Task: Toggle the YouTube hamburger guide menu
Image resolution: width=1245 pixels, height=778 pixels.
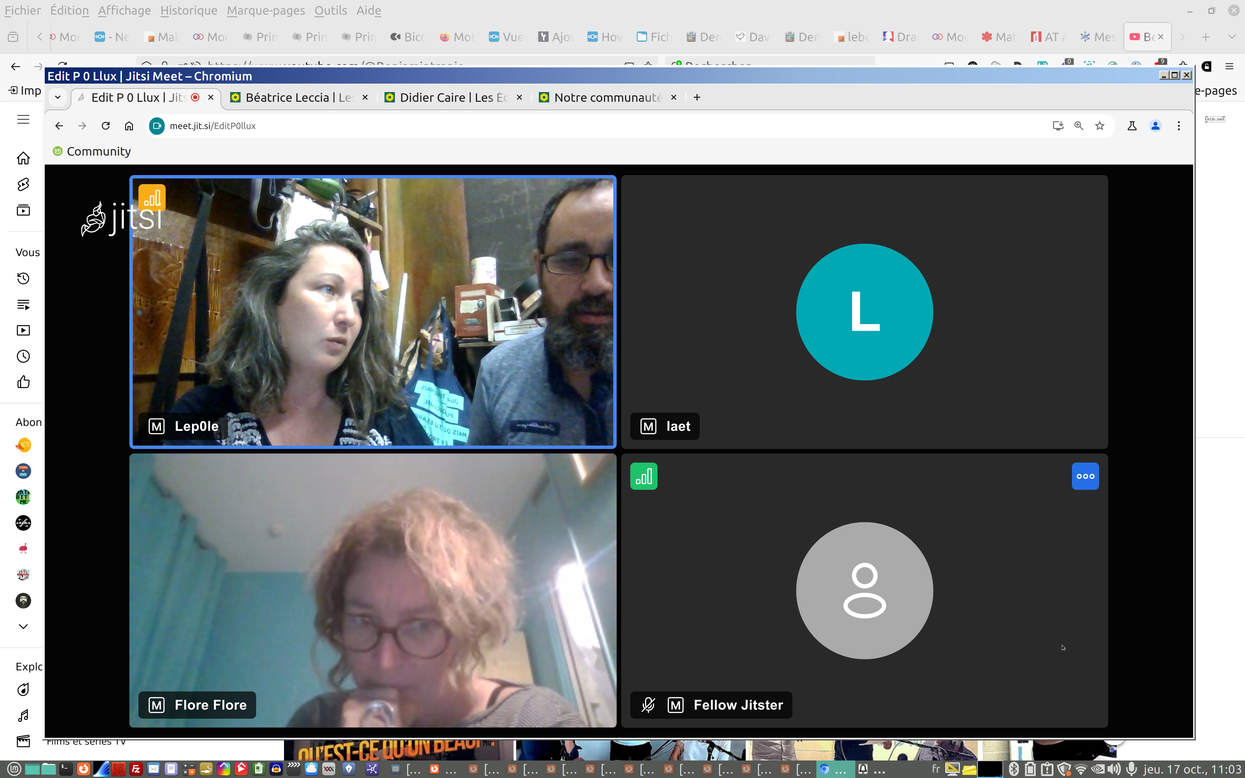Action: coord(23,119)
